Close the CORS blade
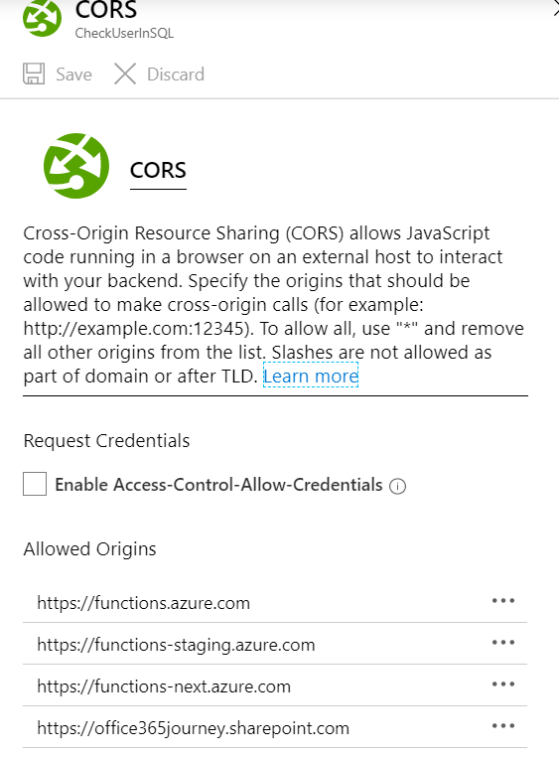 [x=556, y=8]
